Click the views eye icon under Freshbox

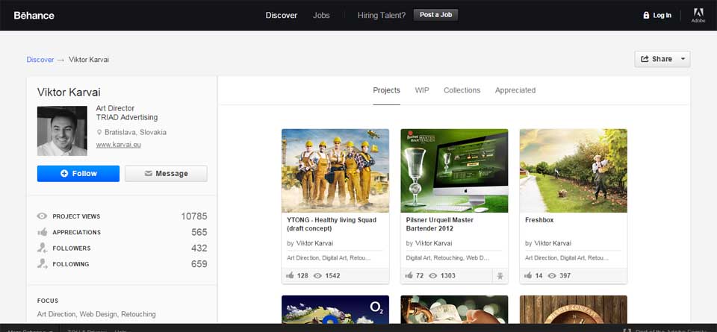[553, 276]
